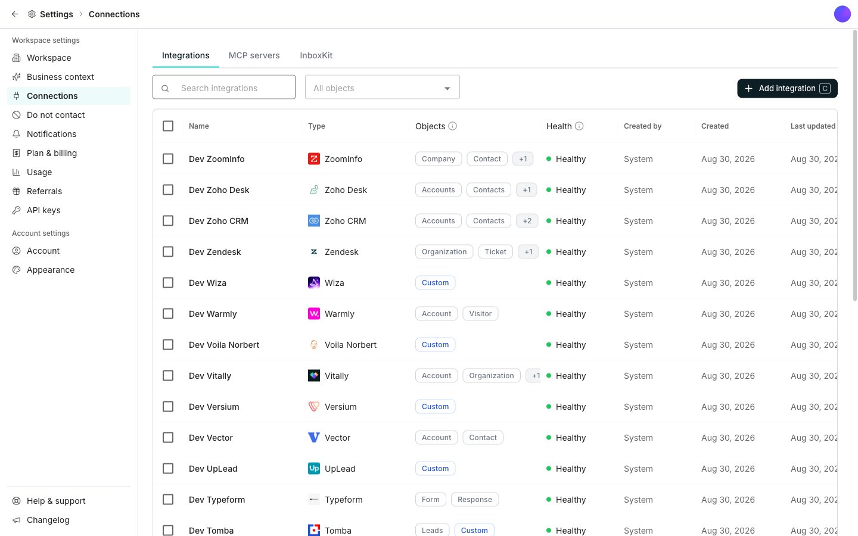Check the Dev Vitally row checkbox
858x536 pixels.
[168, 376]
